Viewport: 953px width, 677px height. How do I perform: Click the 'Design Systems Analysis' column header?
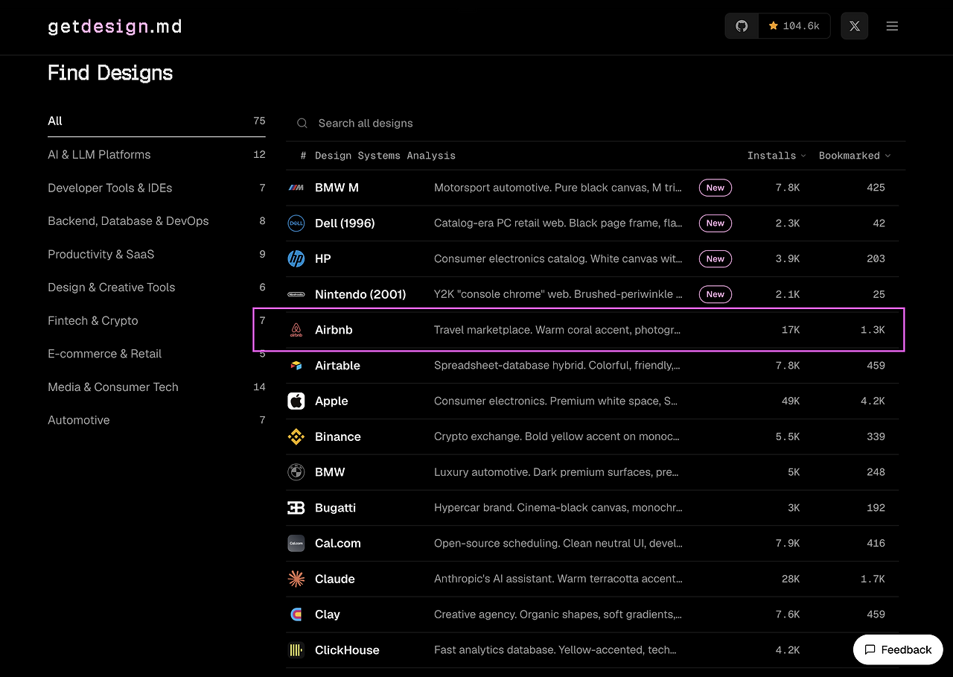coord(385,156)
